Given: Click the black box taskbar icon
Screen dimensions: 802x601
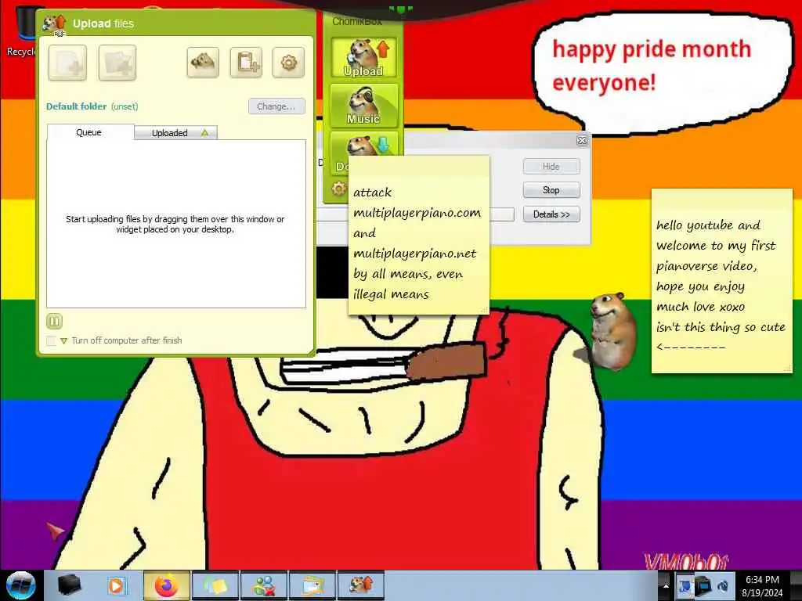Looking at the screenshot, I should coord(69,585).
